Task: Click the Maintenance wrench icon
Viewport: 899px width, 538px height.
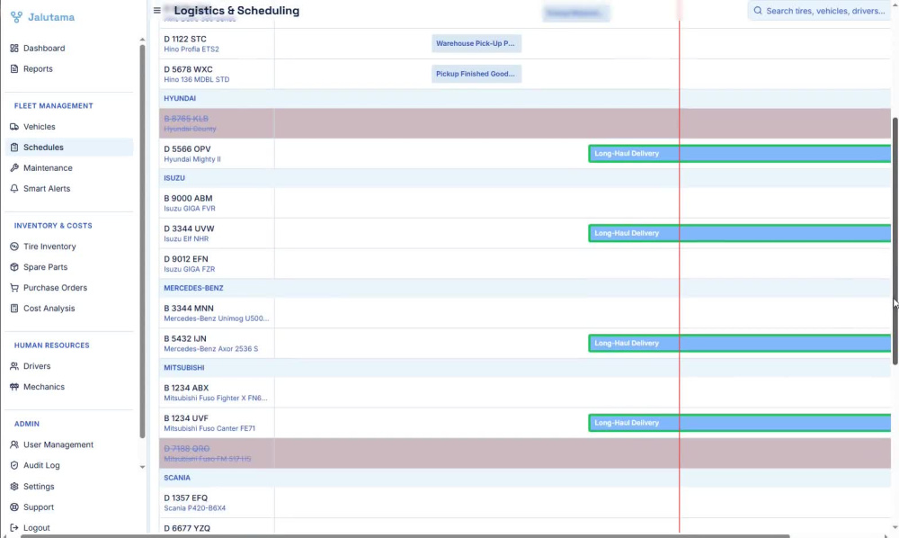Action: [14, 168]
